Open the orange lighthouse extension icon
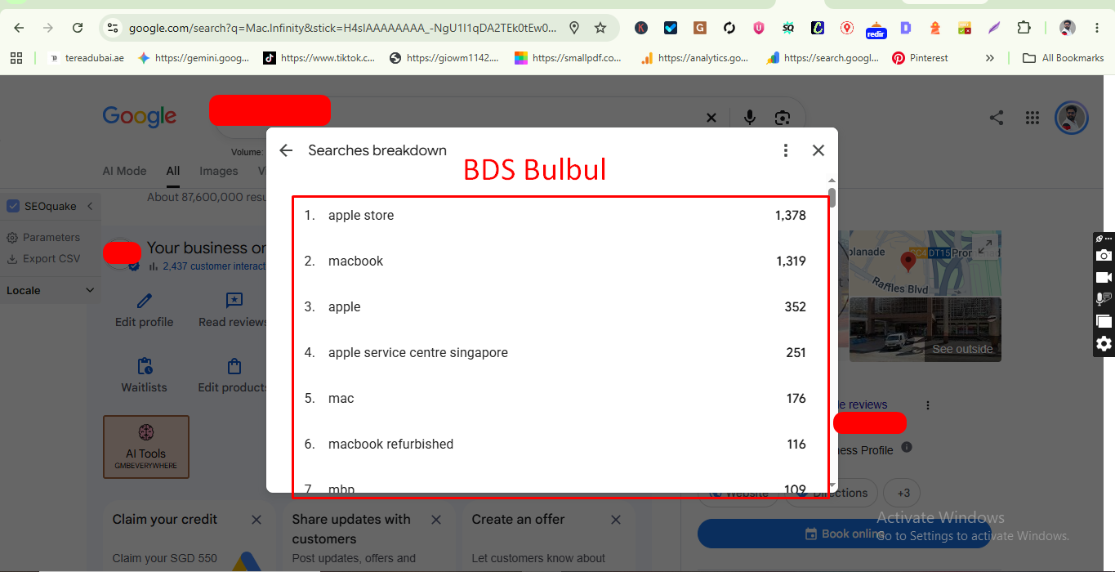 [x=935, y=28]
